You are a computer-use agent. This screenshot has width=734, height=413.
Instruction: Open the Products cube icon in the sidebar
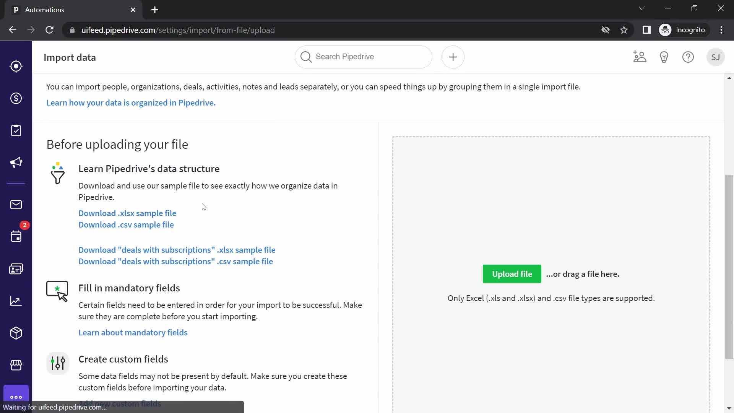coord(16,333)
